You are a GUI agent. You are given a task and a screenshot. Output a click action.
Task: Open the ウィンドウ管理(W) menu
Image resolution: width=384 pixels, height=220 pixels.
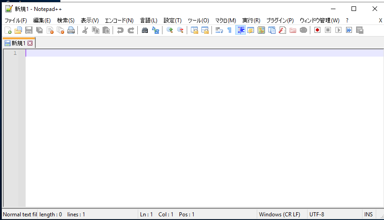319,21
